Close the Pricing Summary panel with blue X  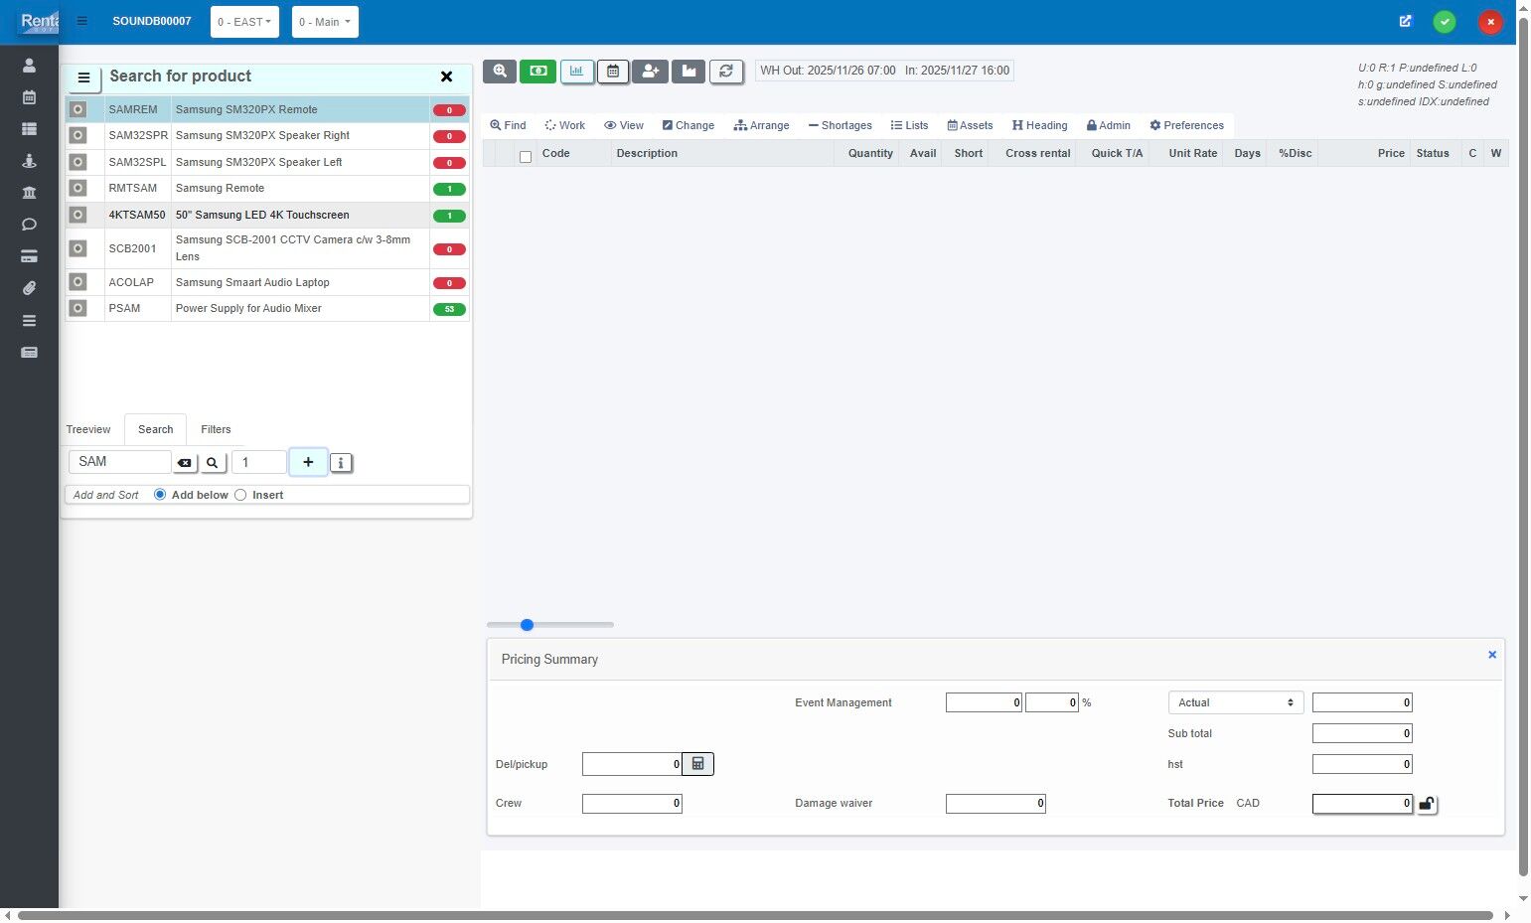click(x=1492, y=655)
